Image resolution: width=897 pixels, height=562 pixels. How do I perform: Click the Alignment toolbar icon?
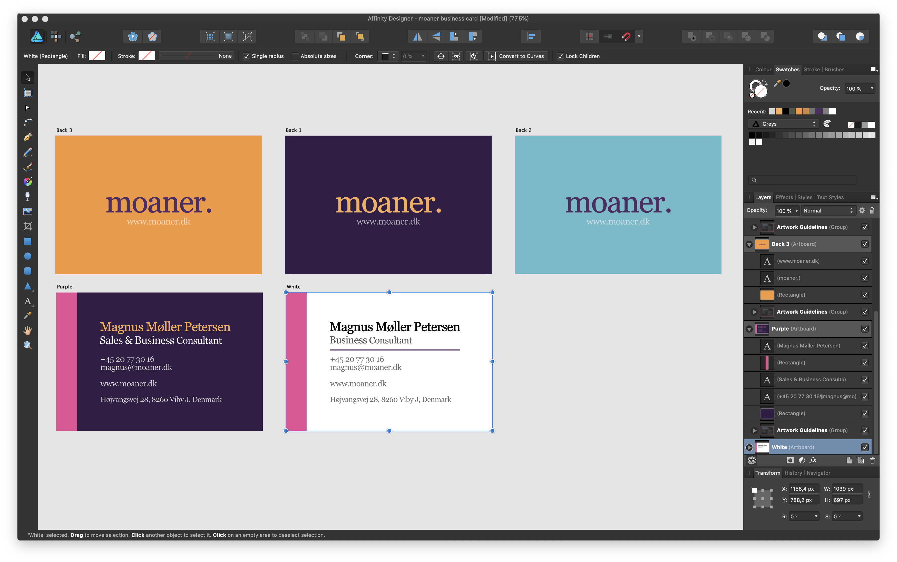click(531, 36)
